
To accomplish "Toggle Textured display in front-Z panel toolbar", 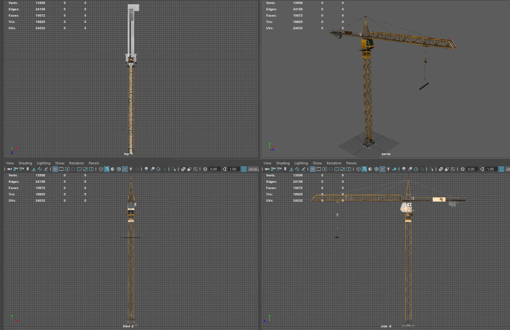I will (x=125, y=169).
